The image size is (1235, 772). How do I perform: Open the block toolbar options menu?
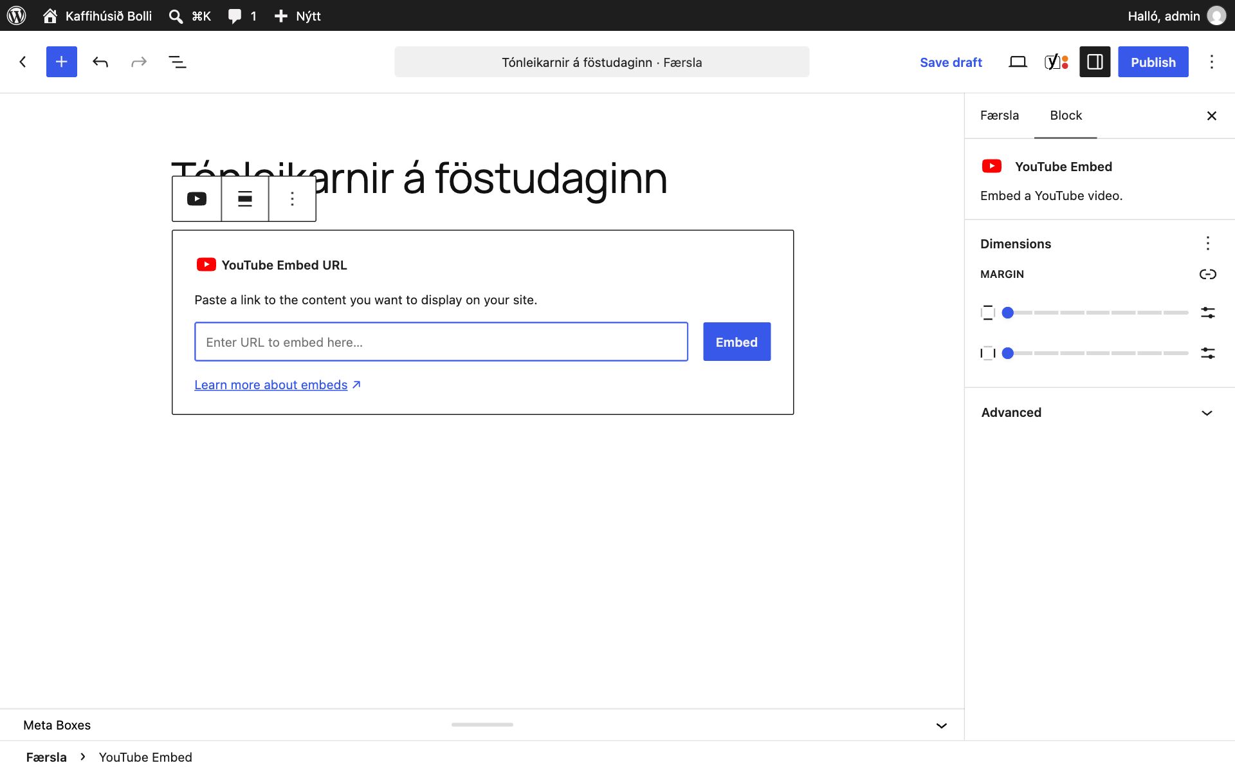tap(292, 199)
